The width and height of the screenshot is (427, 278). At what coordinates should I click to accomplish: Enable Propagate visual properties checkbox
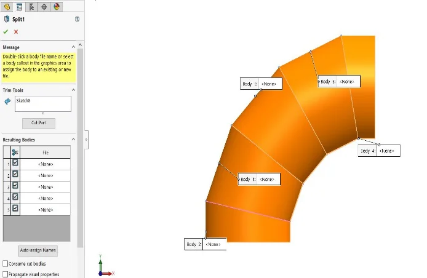[5, 274]
